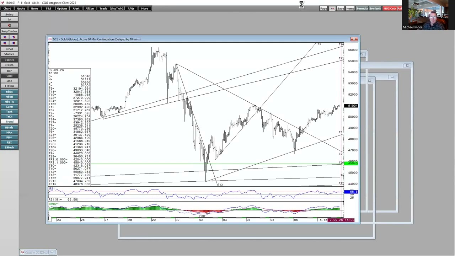
Task: Close the Custom GCEZ24 minimized window
Action: coord(52,252)
